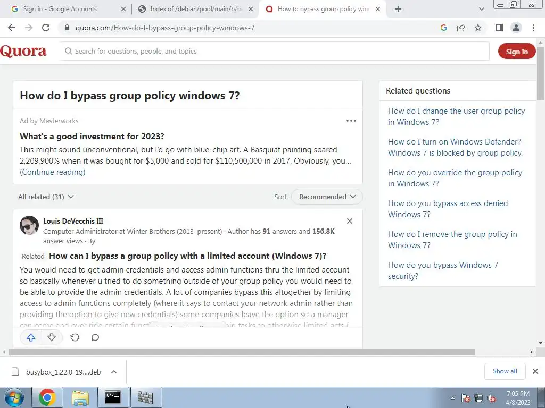The image size is (545, 408).
Task: Upvote the Louis DeVecchis answer
Action: [x=31, y=337]
